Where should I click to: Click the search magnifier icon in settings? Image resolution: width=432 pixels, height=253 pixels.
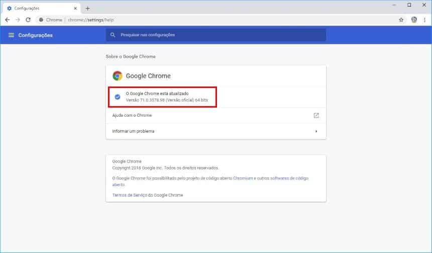[x=113, y=35]
